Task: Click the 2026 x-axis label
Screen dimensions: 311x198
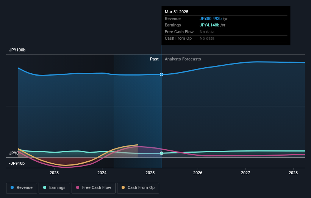Action: pyautogui.click(x=198, y=173)
